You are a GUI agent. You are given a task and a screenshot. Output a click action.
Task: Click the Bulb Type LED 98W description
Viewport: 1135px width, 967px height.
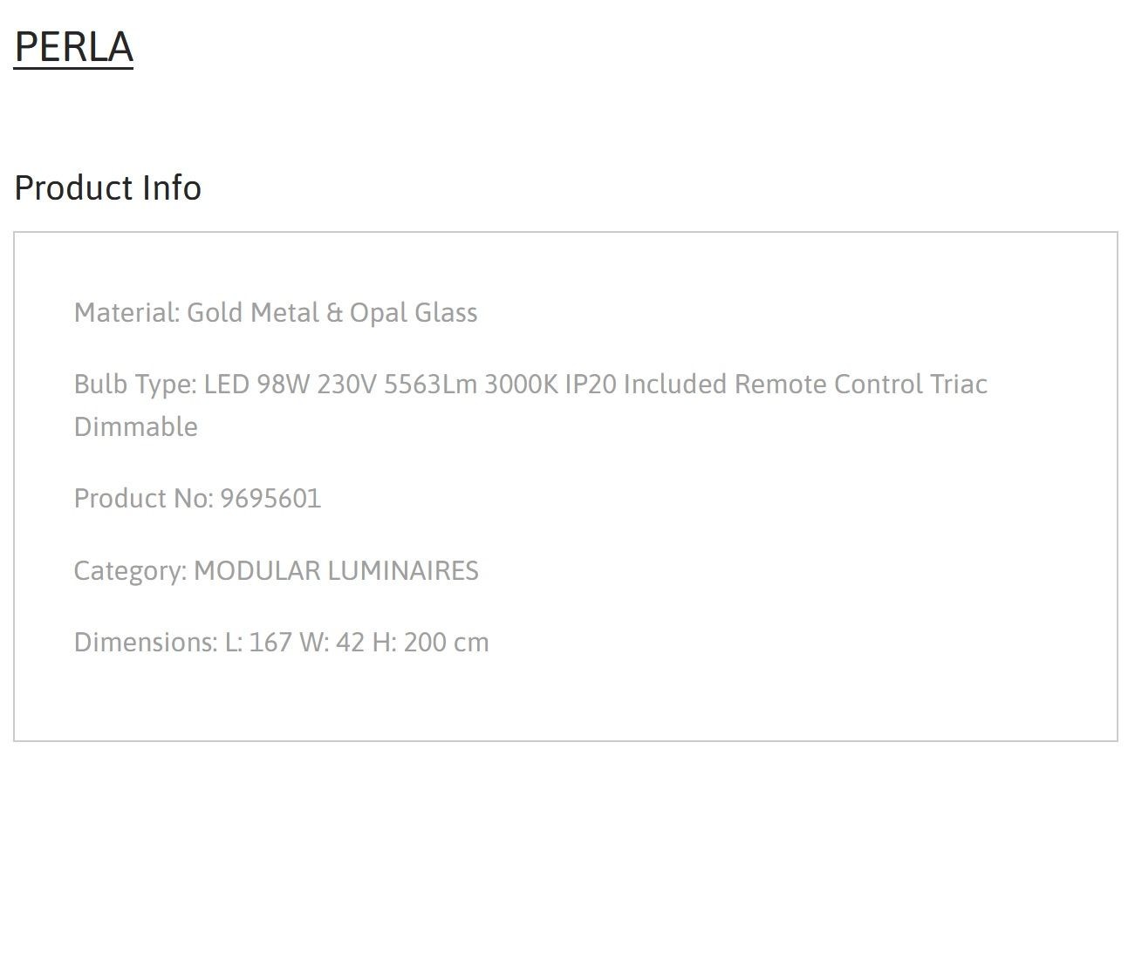click(530, 405)
